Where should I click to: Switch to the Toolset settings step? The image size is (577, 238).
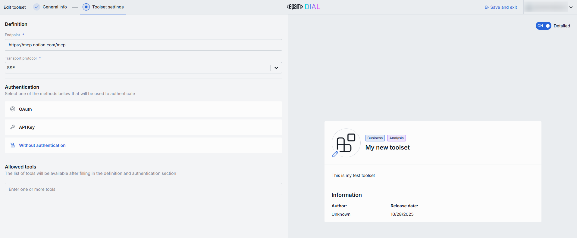(x=108, y=7)
